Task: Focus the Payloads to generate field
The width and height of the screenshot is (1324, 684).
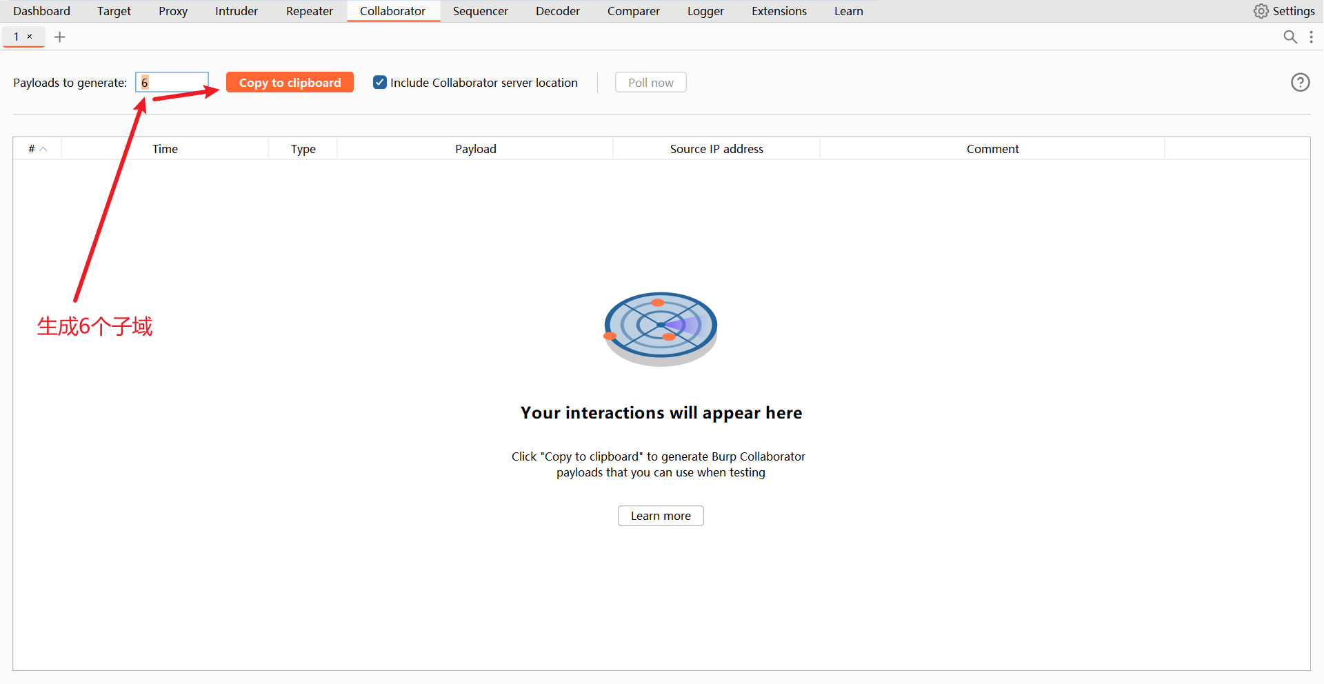Action: point(172,83)
